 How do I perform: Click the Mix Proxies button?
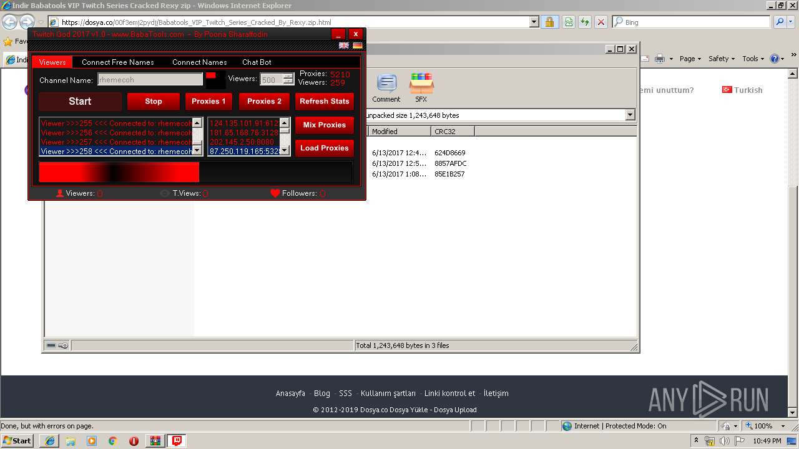click(324, 125)
